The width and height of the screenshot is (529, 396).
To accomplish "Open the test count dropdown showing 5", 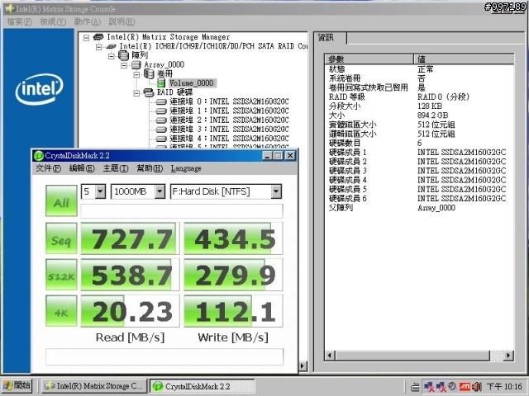I will click(100, 191).
